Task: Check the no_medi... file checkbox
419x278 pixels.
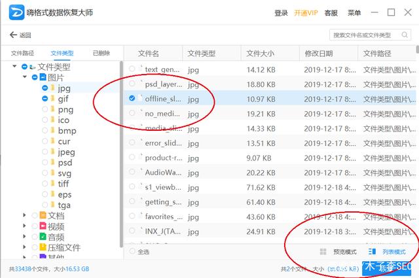Action: (x=132, y=113)
